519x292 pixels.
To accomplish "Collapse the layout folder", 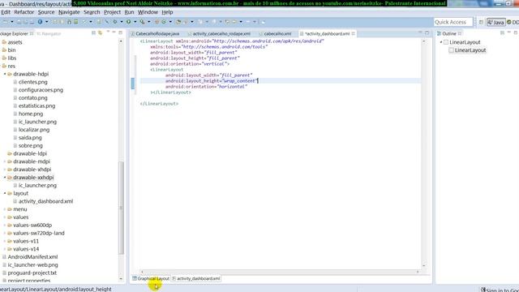I will coord(5,193).
